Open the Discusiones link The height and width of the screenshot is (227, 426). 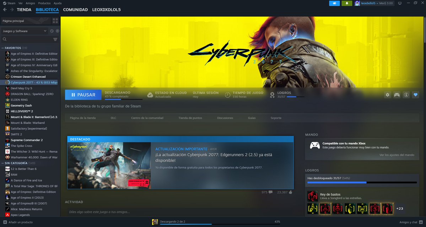[x=225, y=118]
